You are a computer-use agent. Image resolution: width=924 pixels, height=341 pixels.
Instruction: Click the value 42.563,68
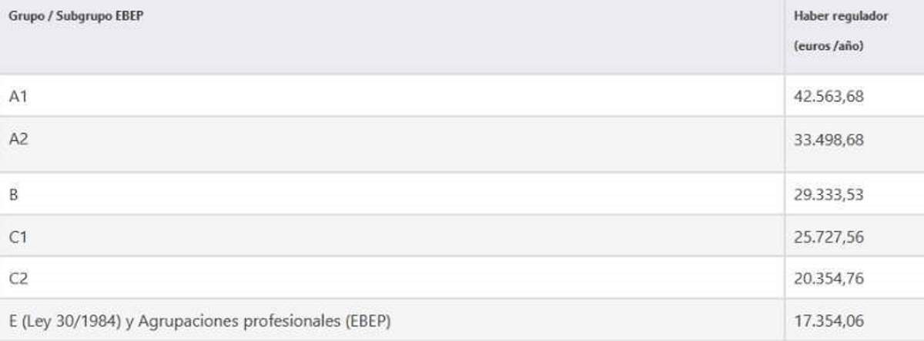coord(829,97)
